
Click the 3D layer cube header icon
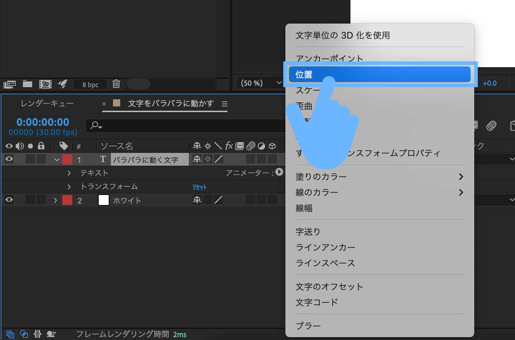(272, 146)
